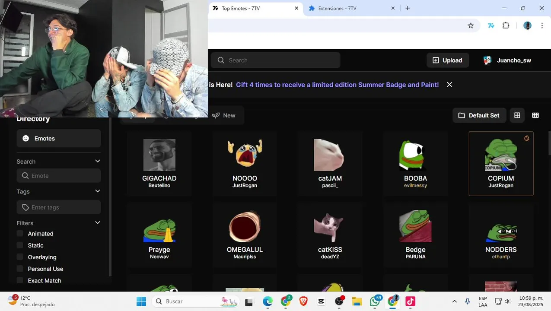Select the catJAM emote image
The width and height of the screenshot is (551, 311).
click(330, 155)
